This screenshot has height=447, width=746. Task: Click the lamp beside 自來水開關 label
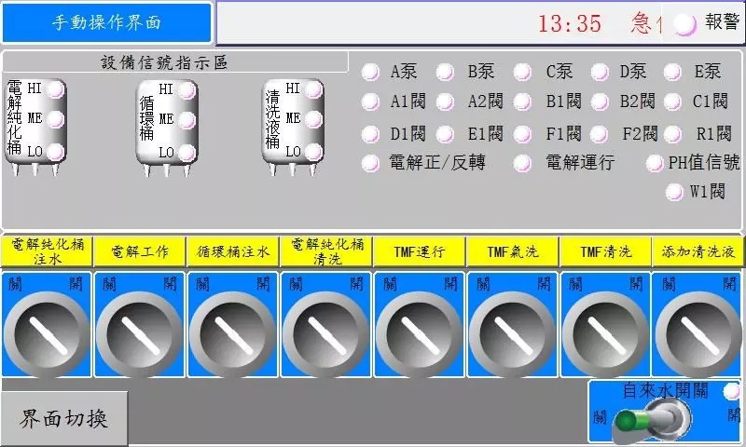pyautogui.click(x=731, y=391)
